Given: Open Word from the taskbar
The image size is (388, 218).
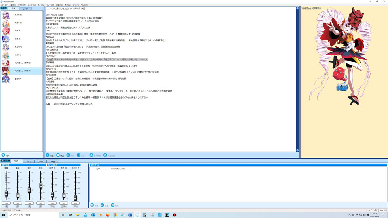Looking at the screenshot, I should pyautogui.click(x=130, y=215).
